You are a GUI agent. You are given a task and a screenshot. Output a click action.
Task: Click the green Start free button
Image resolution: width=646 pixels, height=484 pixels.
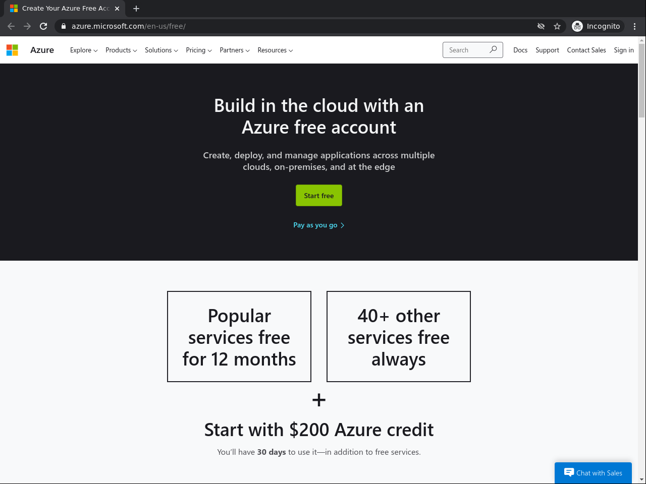coord(319,196)
